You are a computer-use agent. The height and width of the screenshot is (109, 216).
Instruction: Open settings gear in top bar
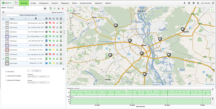[x=193, y=3]
